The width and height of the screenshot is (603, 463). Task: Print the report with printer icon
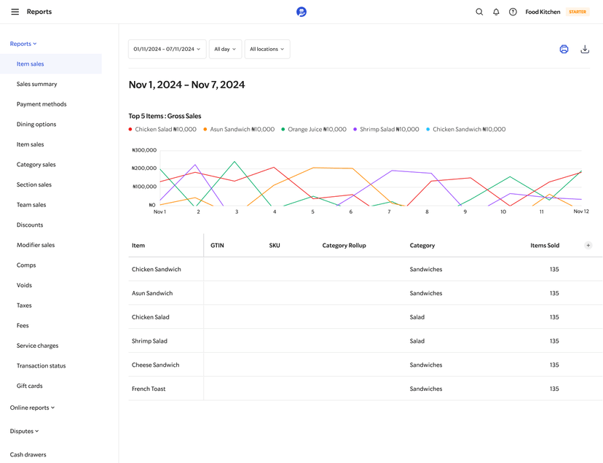564,50
